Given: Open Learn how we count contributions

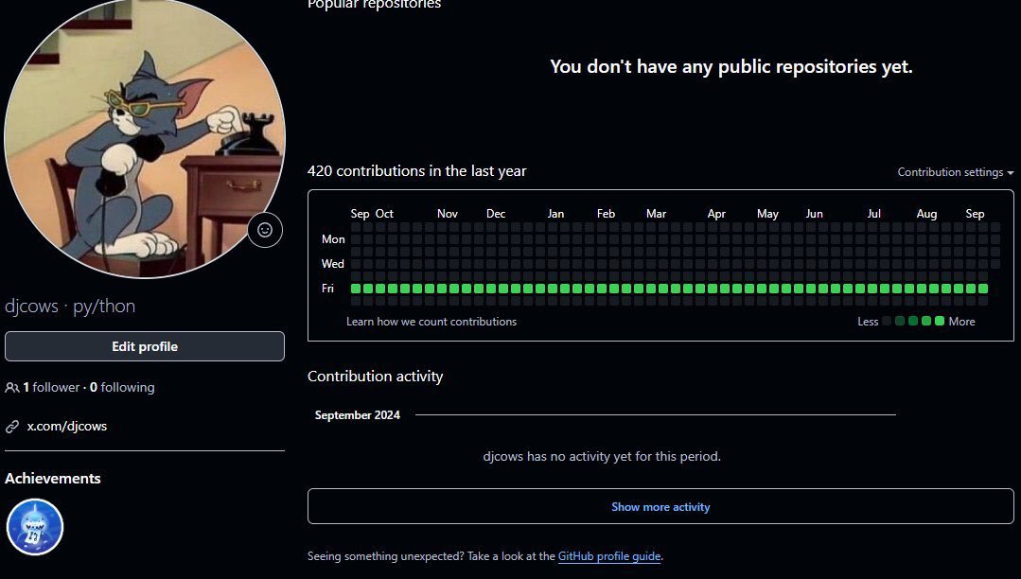Looking at the screenshot, I should pos(431,321).
